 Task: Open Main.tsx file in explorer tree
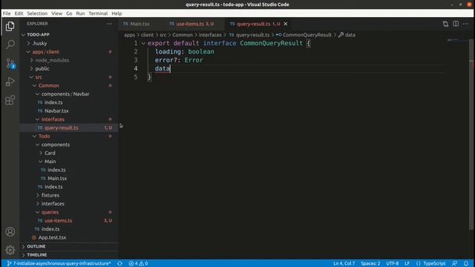(x=57, y=178)
